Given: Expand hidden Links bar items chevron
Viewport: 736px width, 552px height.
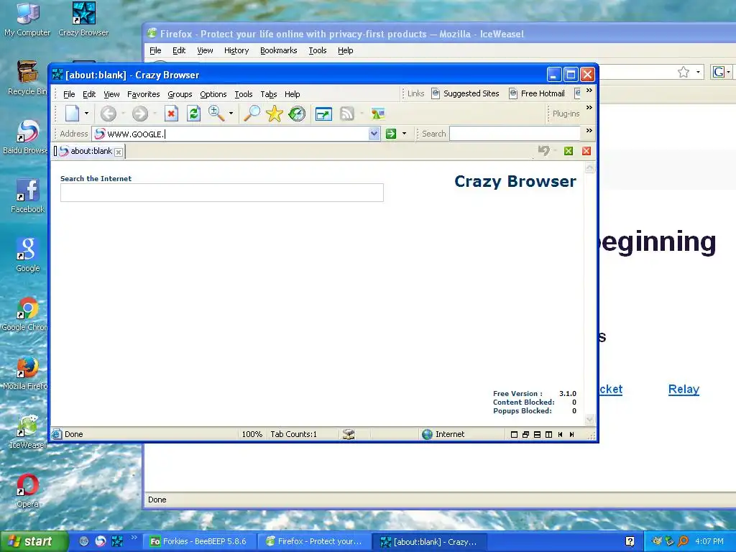Looking at the screenshot, I should tap(589, 90).
